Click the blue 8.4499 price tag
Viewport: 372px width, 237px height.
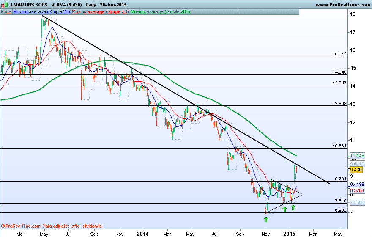point(357,184)
